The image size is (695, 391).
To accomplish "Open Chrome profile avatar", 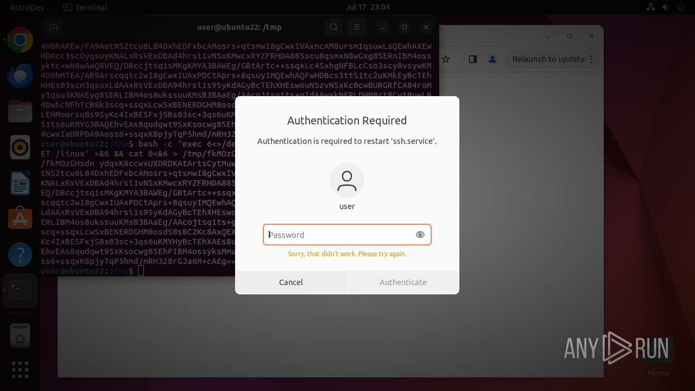I will (x=492, y=59).
